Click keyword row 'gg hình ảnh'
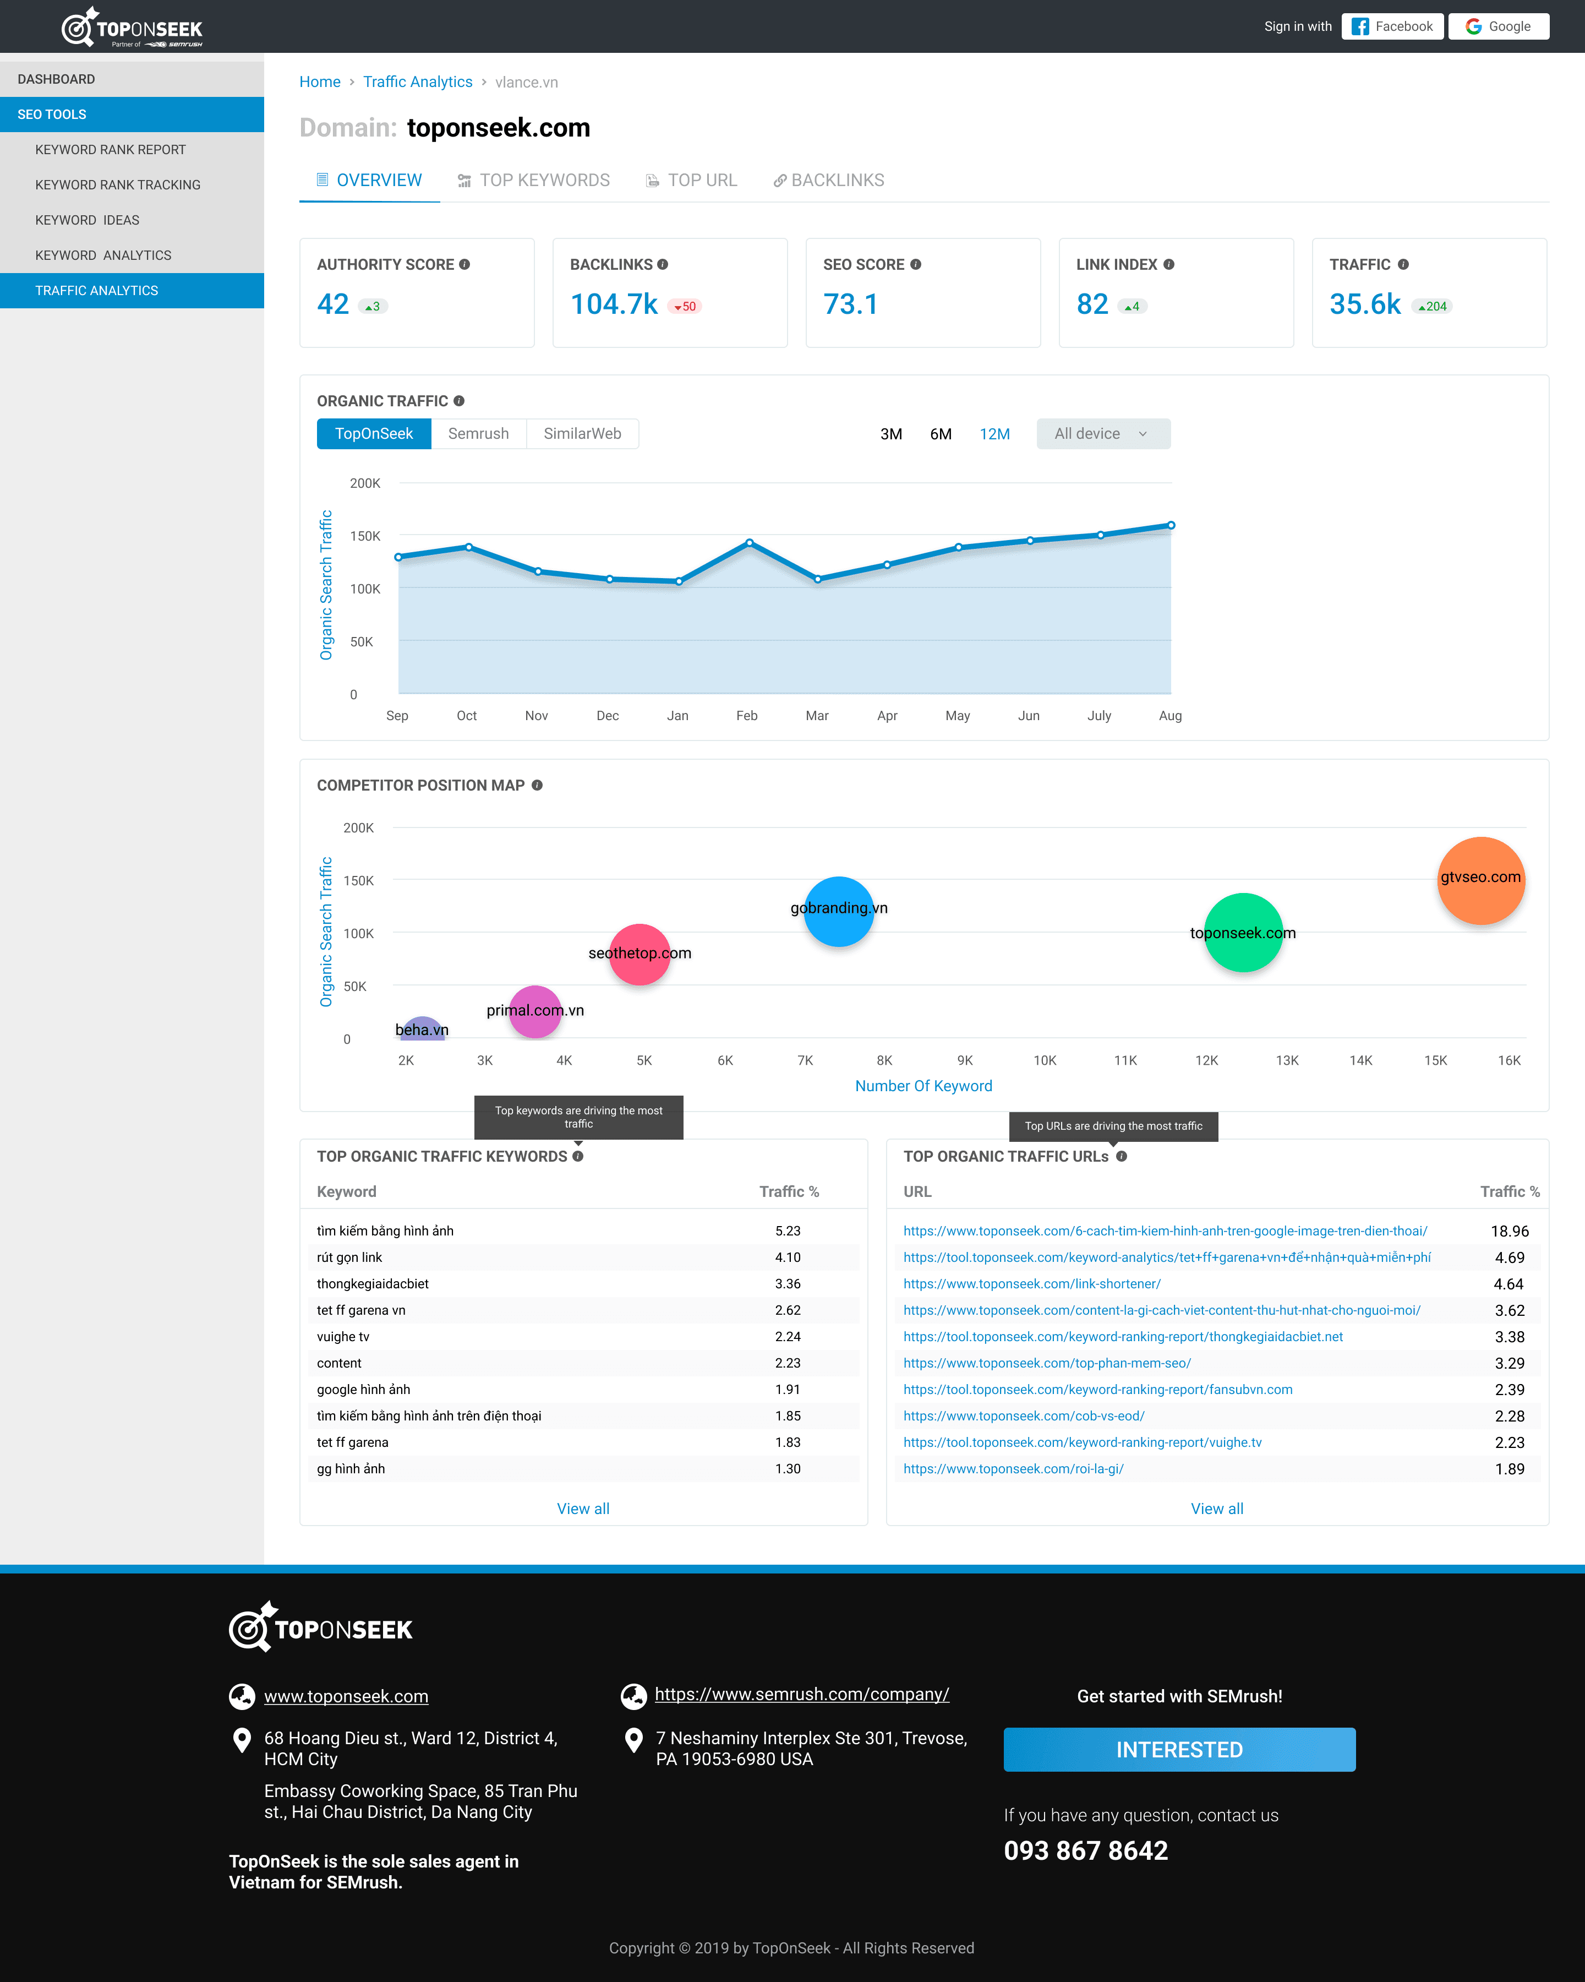Image resolution: width=1585 pixels, height=1982 pixels. point(583,1468)
